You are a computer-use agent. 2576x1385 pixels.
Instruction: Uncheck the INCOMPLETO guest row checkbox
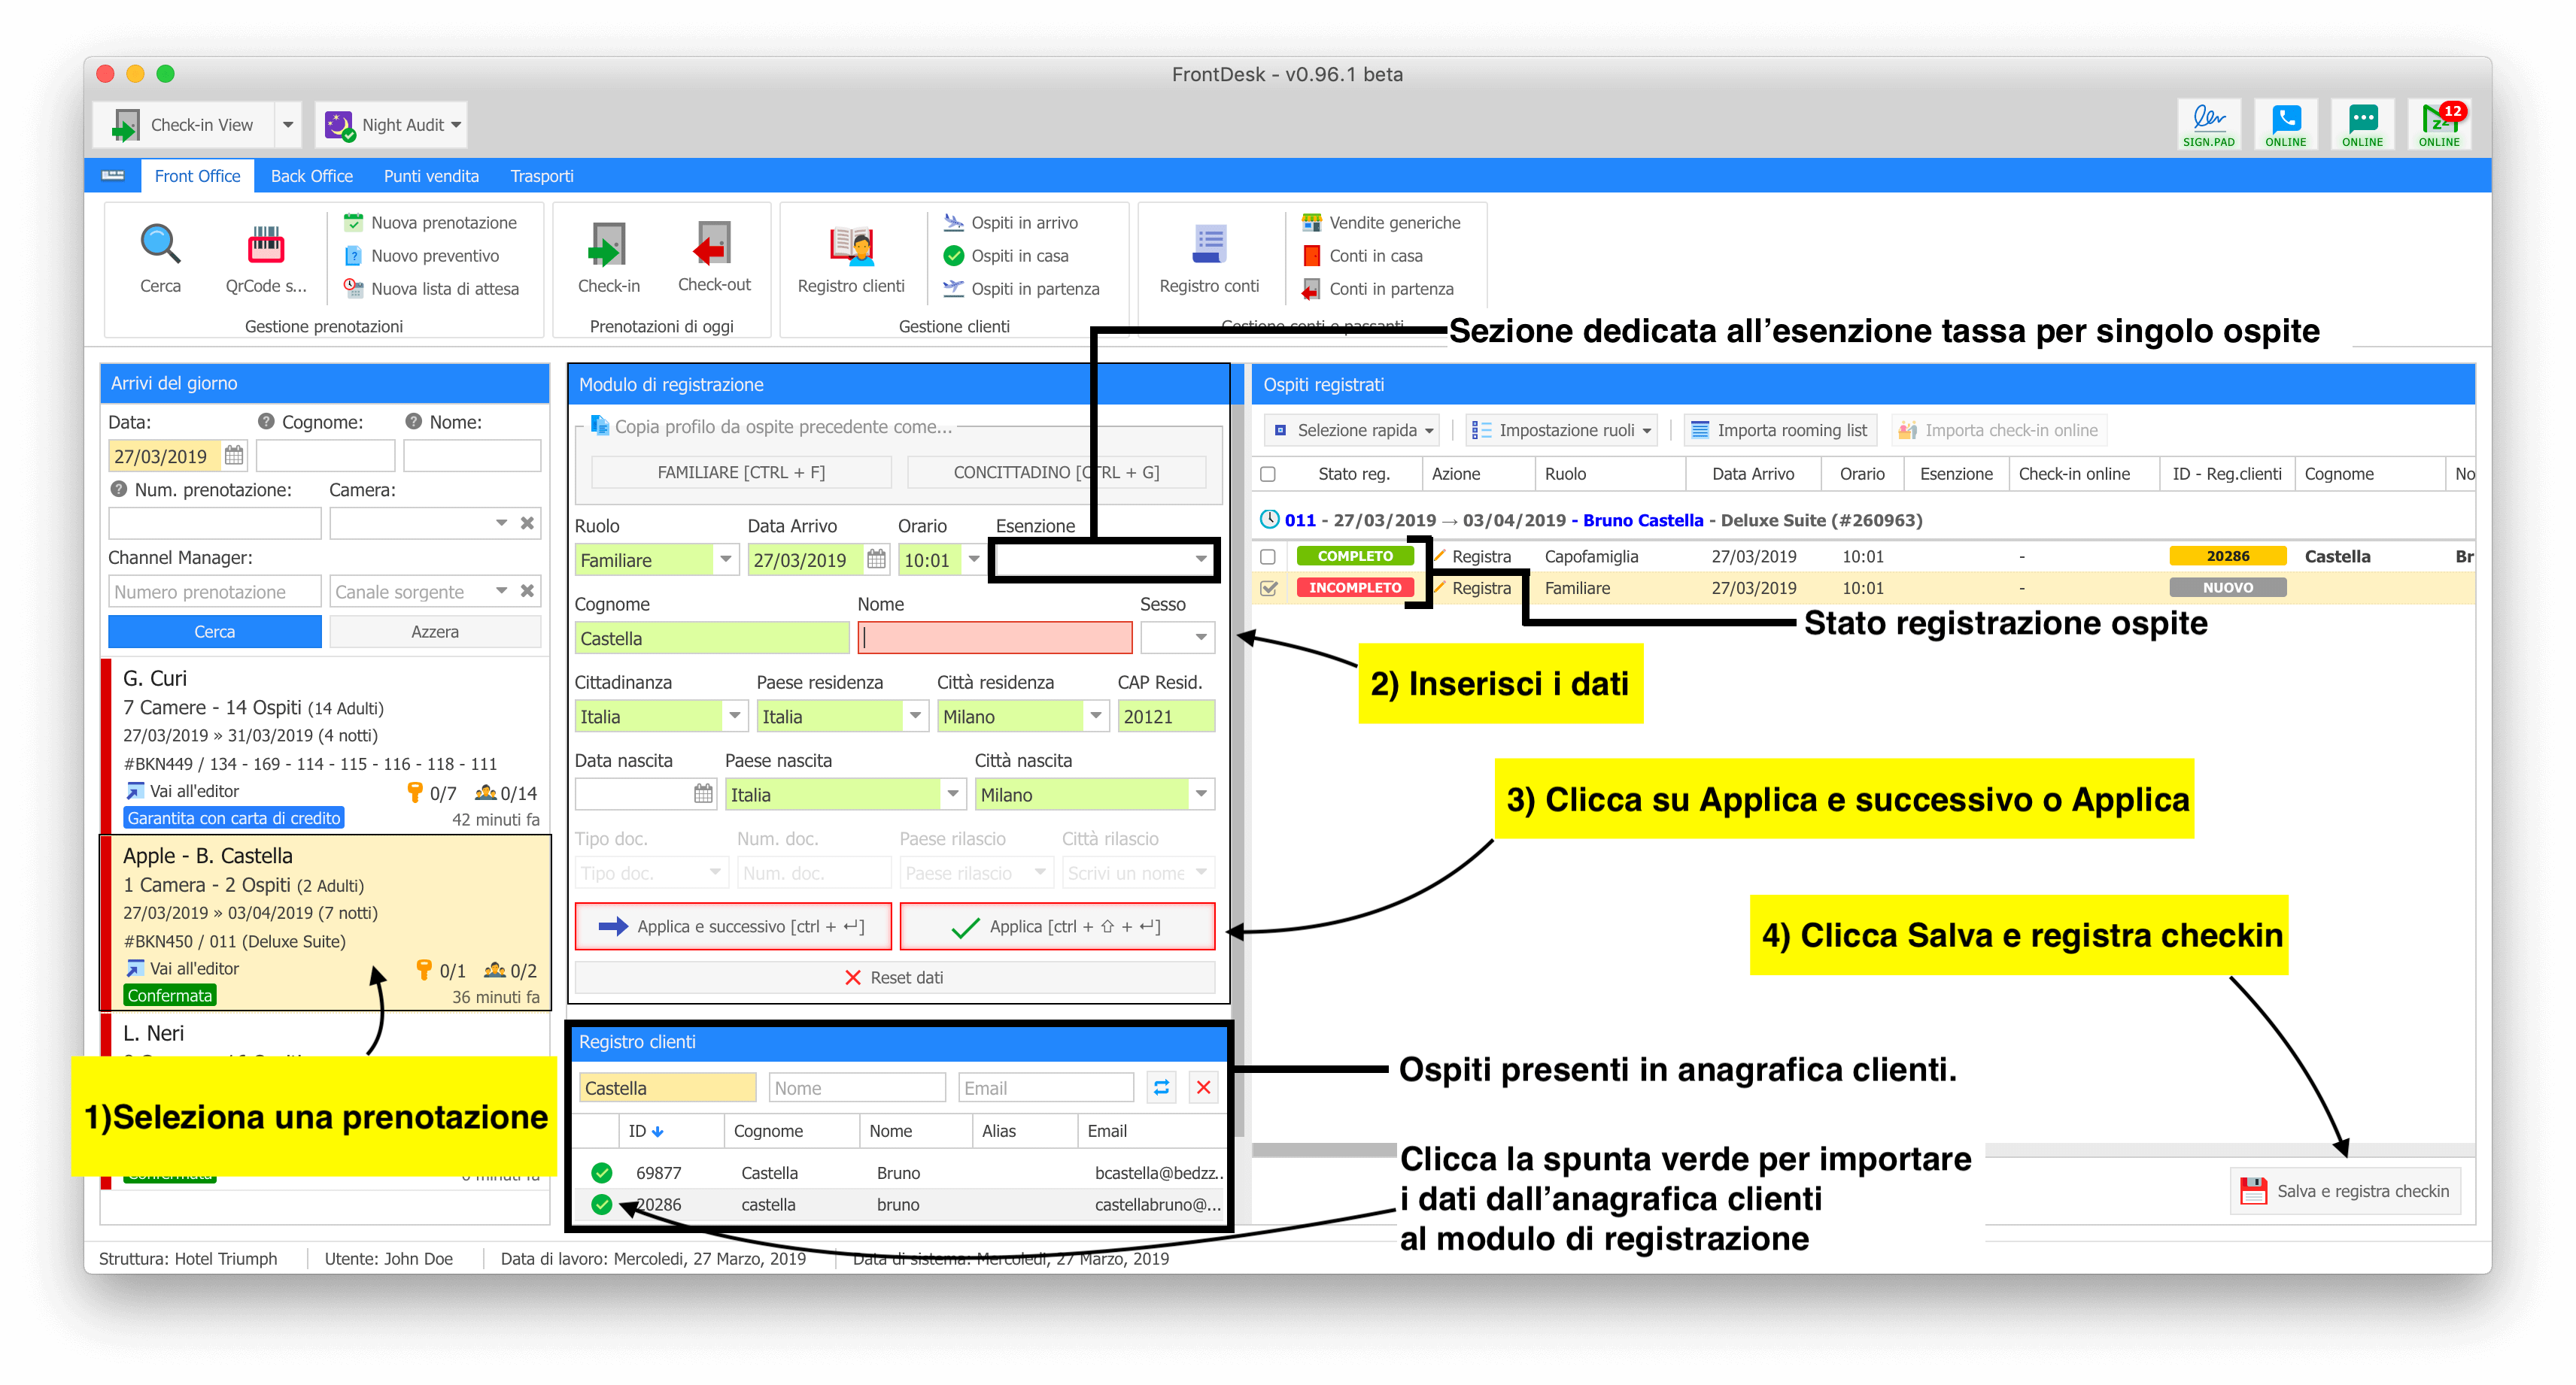1268,589
